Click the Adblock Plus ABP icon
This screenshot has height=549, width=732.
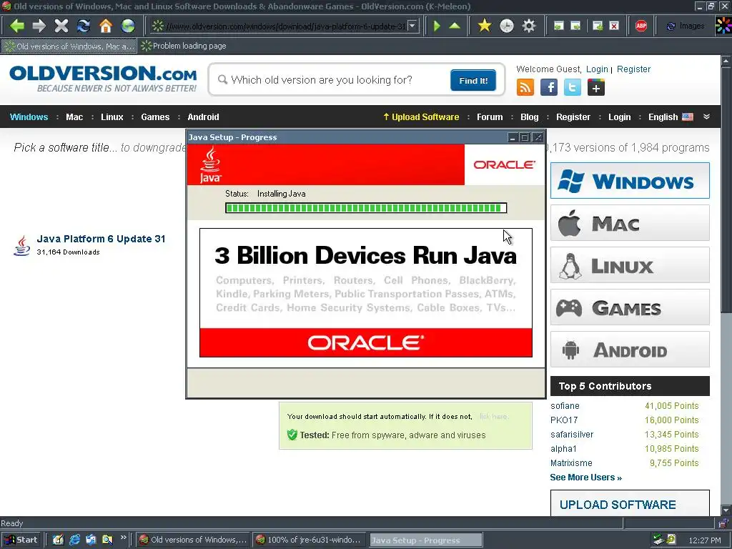coord(641,26)
